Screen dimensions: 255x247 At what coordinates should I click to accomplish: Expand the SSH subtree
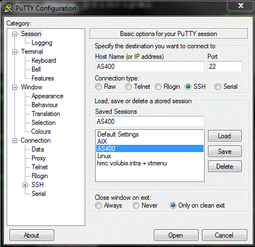[25, 185]
